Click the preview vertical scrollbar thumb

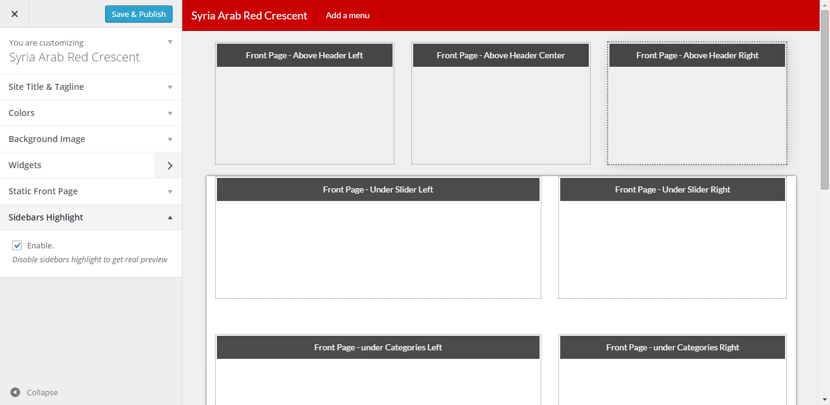tap(825, 100)
